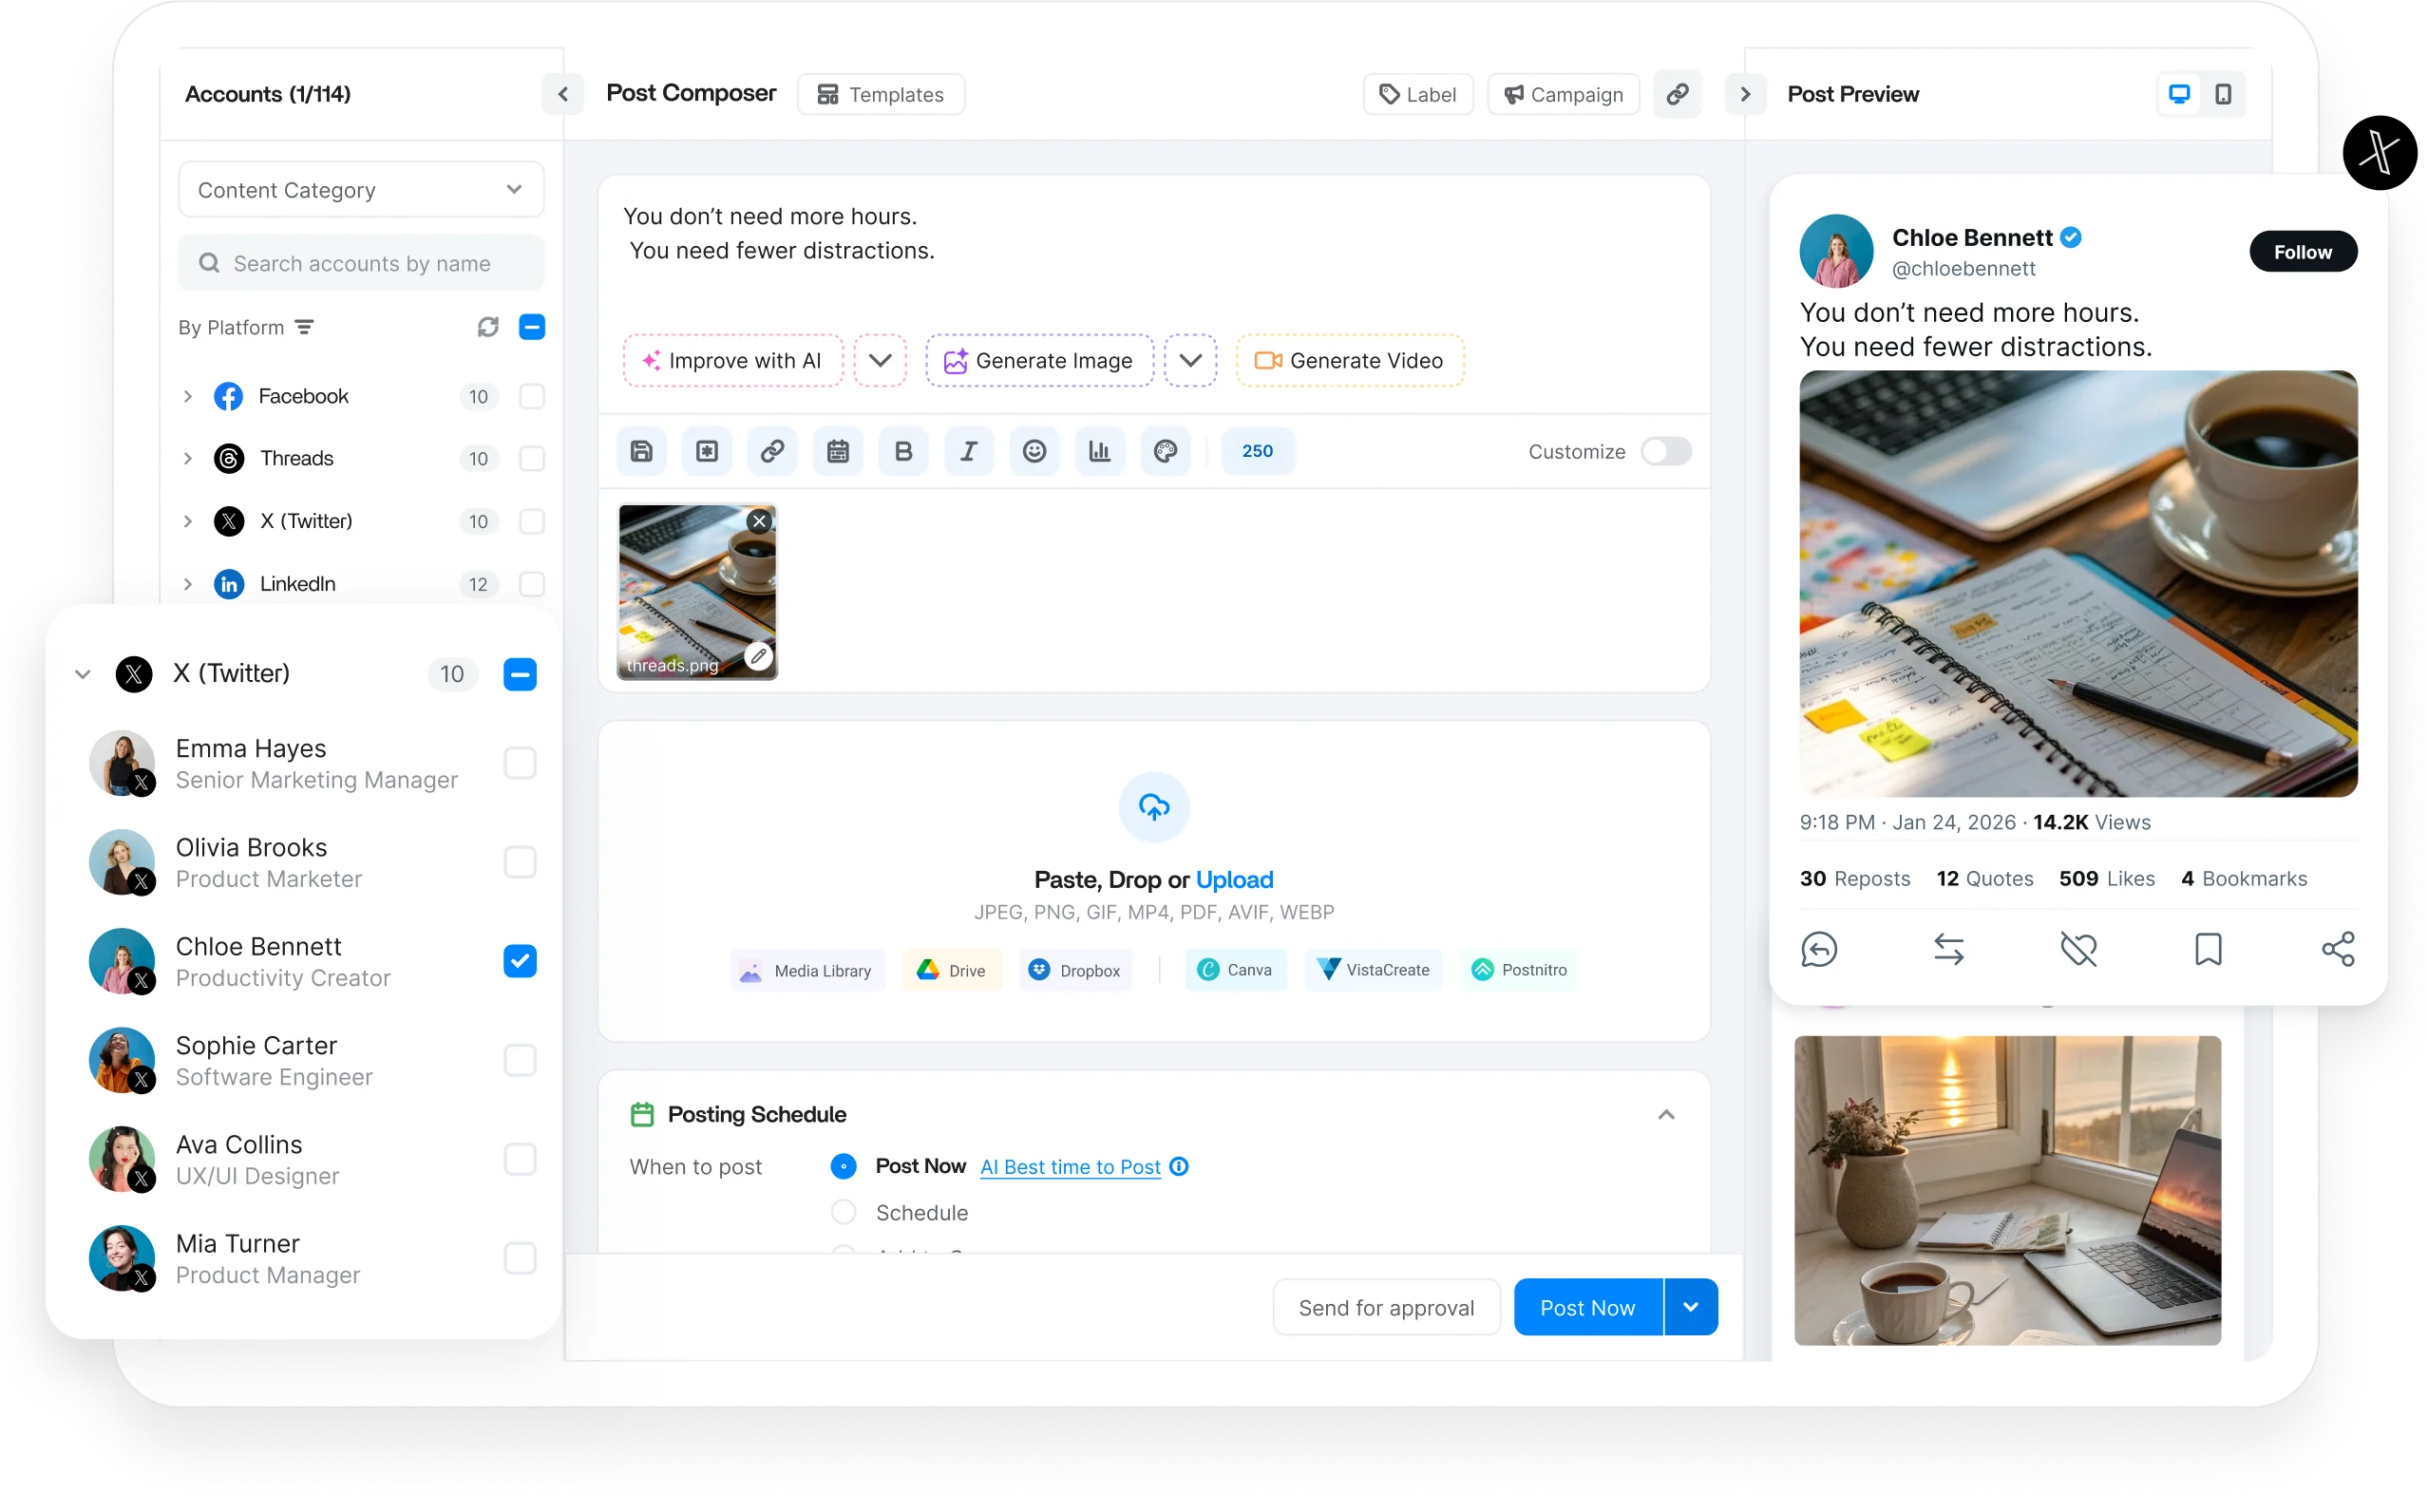Screen dimensions: 2428x1512
Task: Open Improve with AI dropdown arrow
Action: click(x=880, y=361)
